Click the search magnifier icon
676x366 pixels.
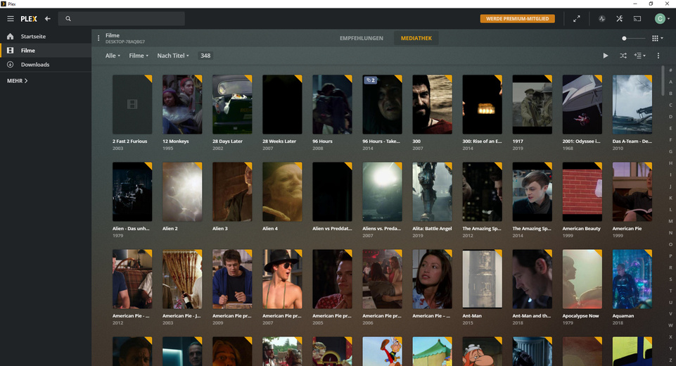tap(68, 18)
